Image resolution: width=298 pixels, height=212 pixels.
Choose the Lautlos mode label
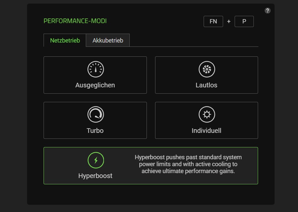[206, 85]
